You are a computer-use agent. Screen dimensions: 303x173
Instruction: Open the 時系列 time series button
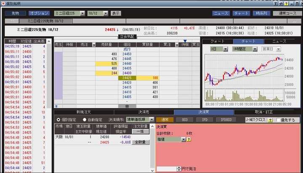click(261, 13)
